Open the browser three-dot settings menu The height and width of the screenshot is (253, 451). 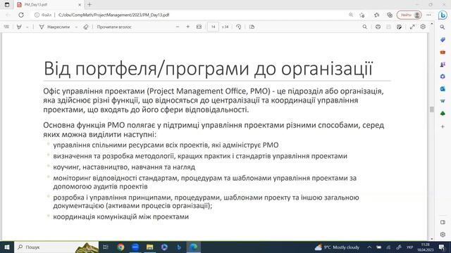pos(429,15)
